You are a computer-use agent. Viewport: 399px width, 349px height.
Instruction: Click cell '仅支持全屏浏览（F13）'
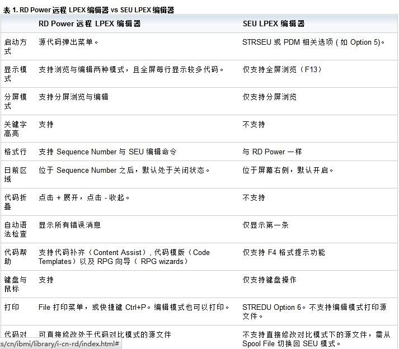282,69
